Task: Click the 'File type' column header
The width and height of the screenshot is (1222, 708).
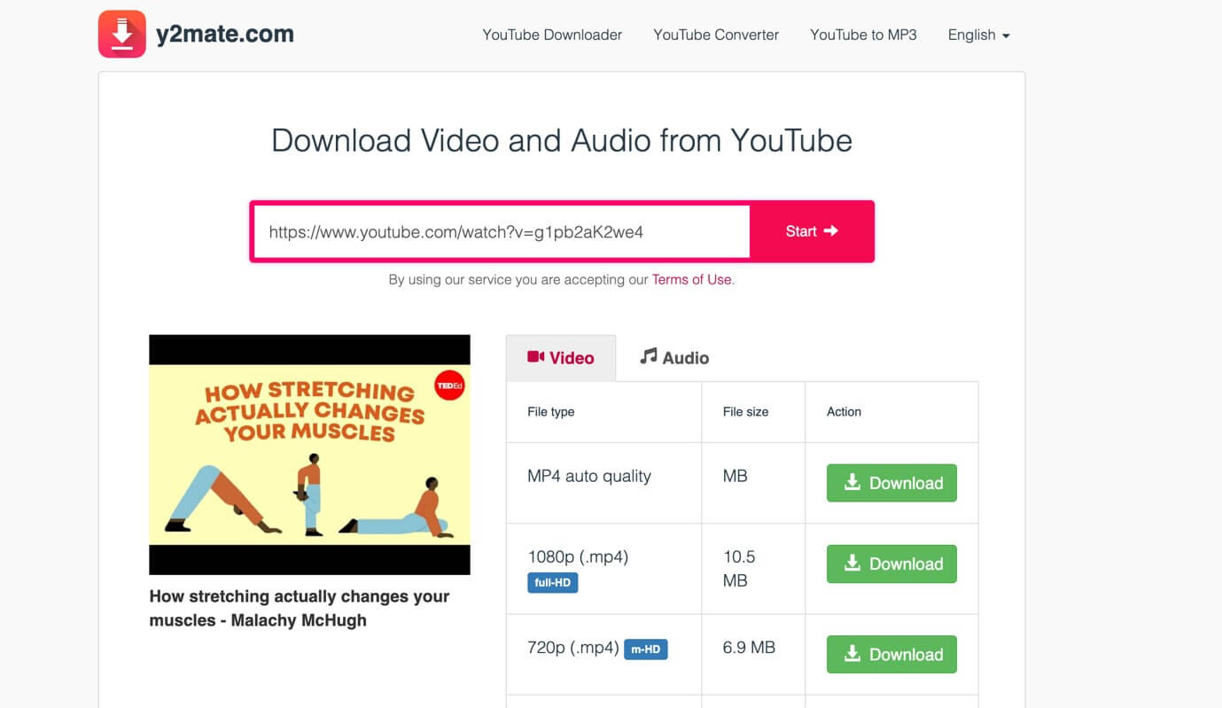Action: (x=551, y=412)
